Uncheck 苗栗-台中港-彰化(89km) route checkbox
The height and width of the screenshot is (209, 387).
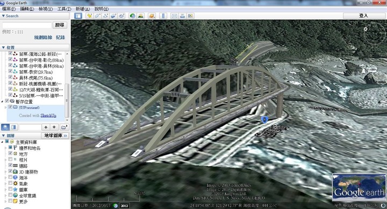10,59
